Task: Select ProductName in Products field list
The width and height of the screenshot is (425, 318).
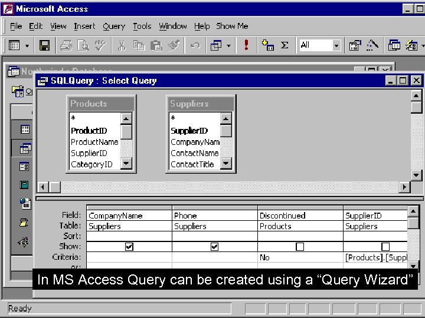Action: [94, 142]
